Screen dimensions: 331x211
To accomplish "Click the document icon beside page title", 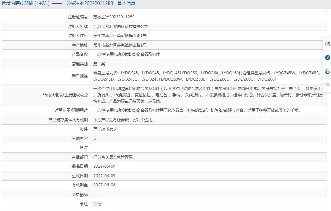I will point(4,3).
